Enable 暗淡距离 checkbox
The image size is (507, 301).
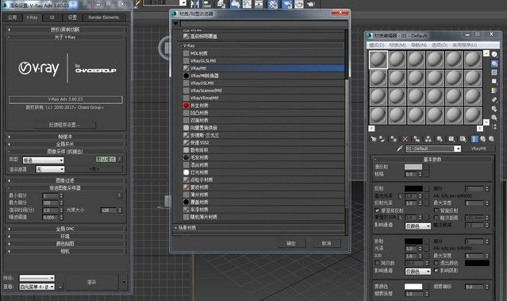436,218
